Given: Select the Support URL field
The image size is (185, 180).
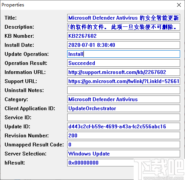Looking at the screenshot, I should point(123,81).
